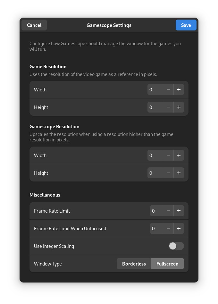Increment Gamescope Resolution Height
The height and width of the screenshot is (304, 218).
tap(179, 173)
